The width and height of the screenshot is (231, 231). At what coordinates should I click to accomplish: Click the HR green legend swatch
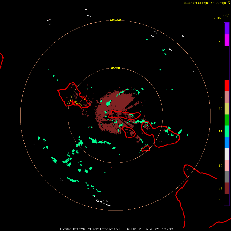[227, 120]
